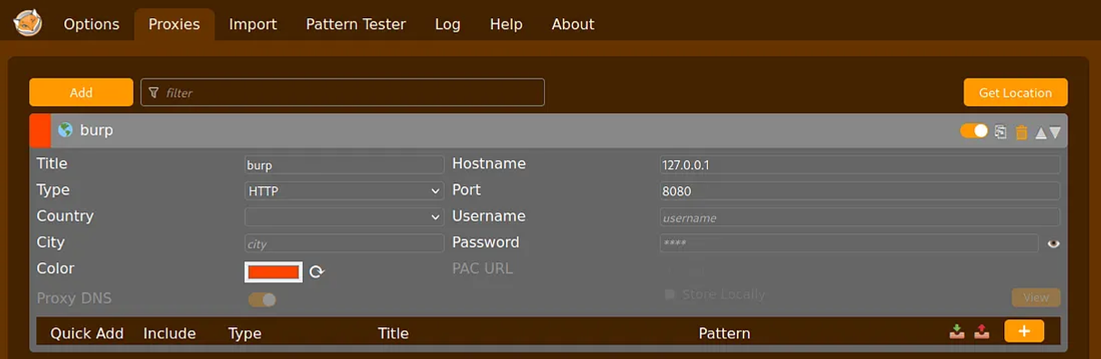Image resolution: width=1101 pixels, height=359 pixels.
Task: Edit the Port field 8080
Action: (x=859, y=191)
